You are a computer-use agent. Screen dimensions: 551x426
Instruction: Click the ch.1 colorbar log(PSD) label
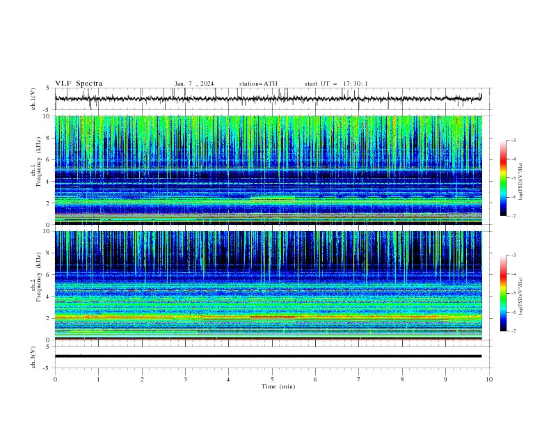[521, 182]
